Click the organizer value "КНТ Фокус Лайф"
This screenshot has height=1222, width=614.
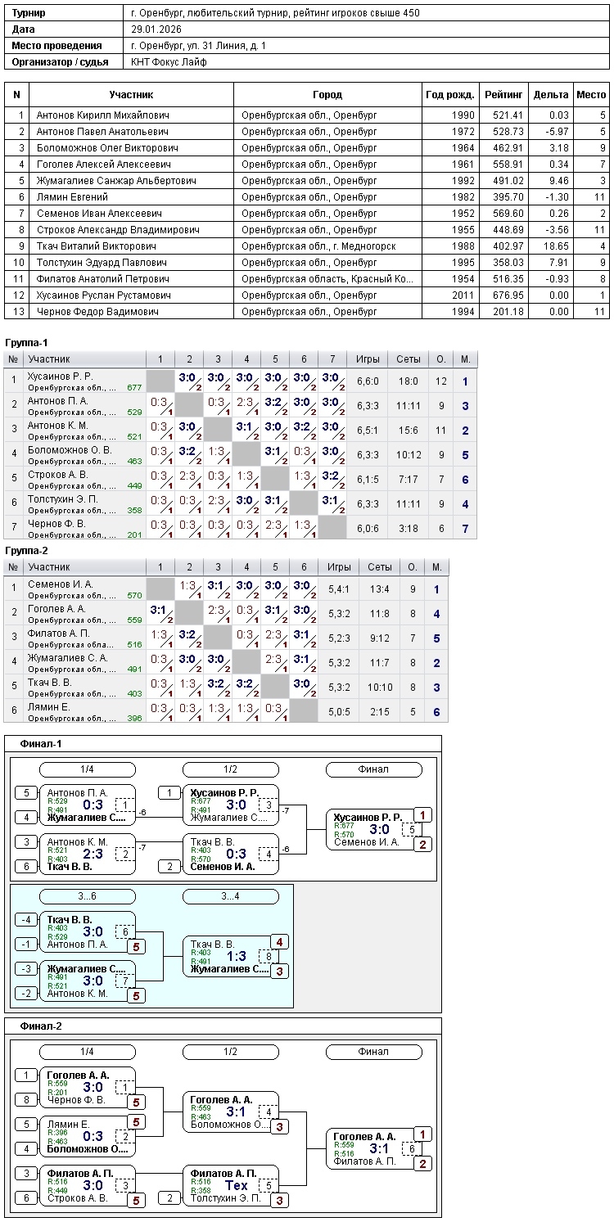click(169, 61)
